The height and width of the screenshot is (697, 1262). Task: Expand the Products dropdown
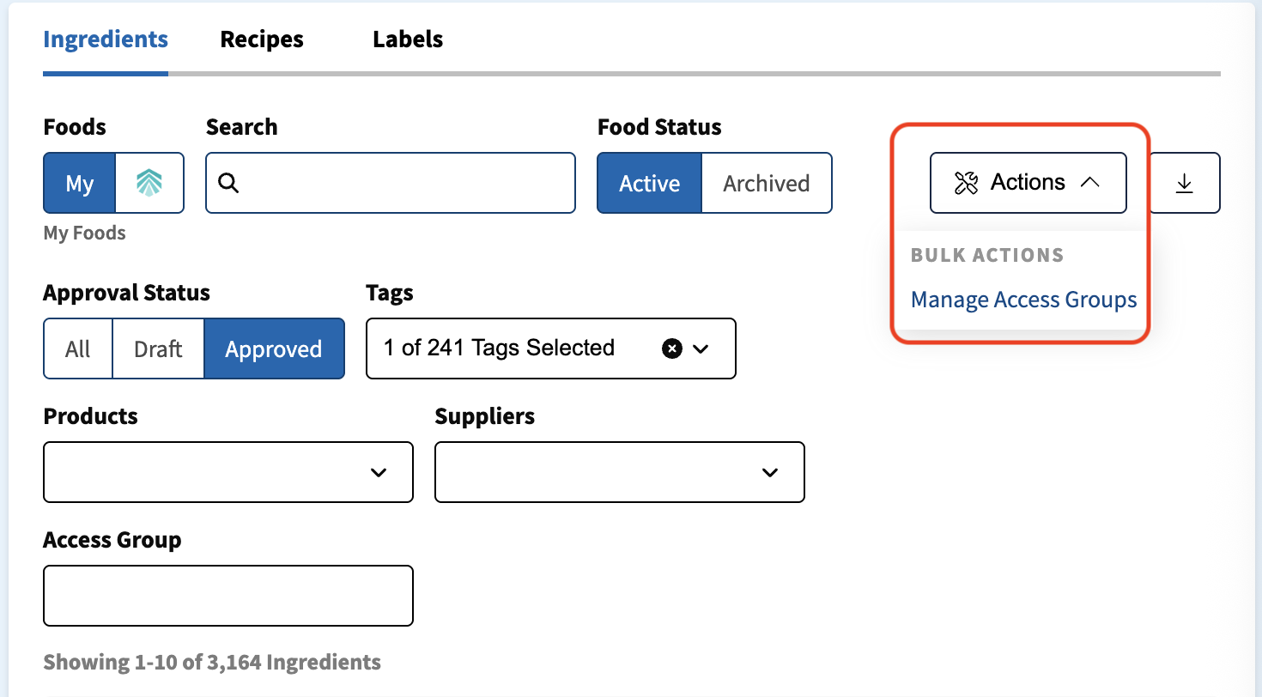pos(228,472)
